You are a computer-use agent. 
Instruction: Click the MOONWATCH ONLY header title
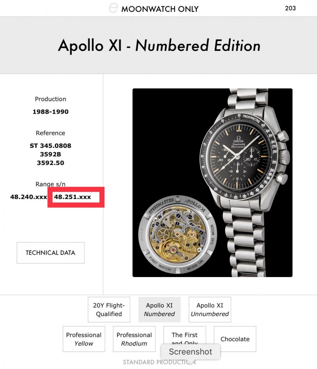[160, 9]
